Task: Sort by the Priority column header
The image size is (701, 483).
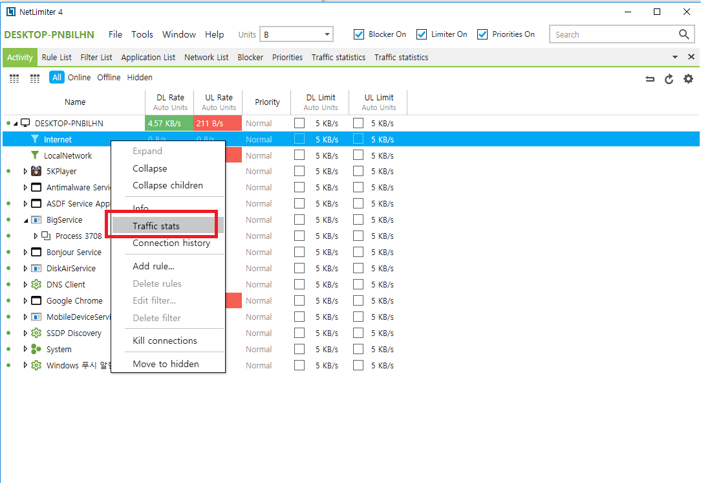Action: pos(267,102)
